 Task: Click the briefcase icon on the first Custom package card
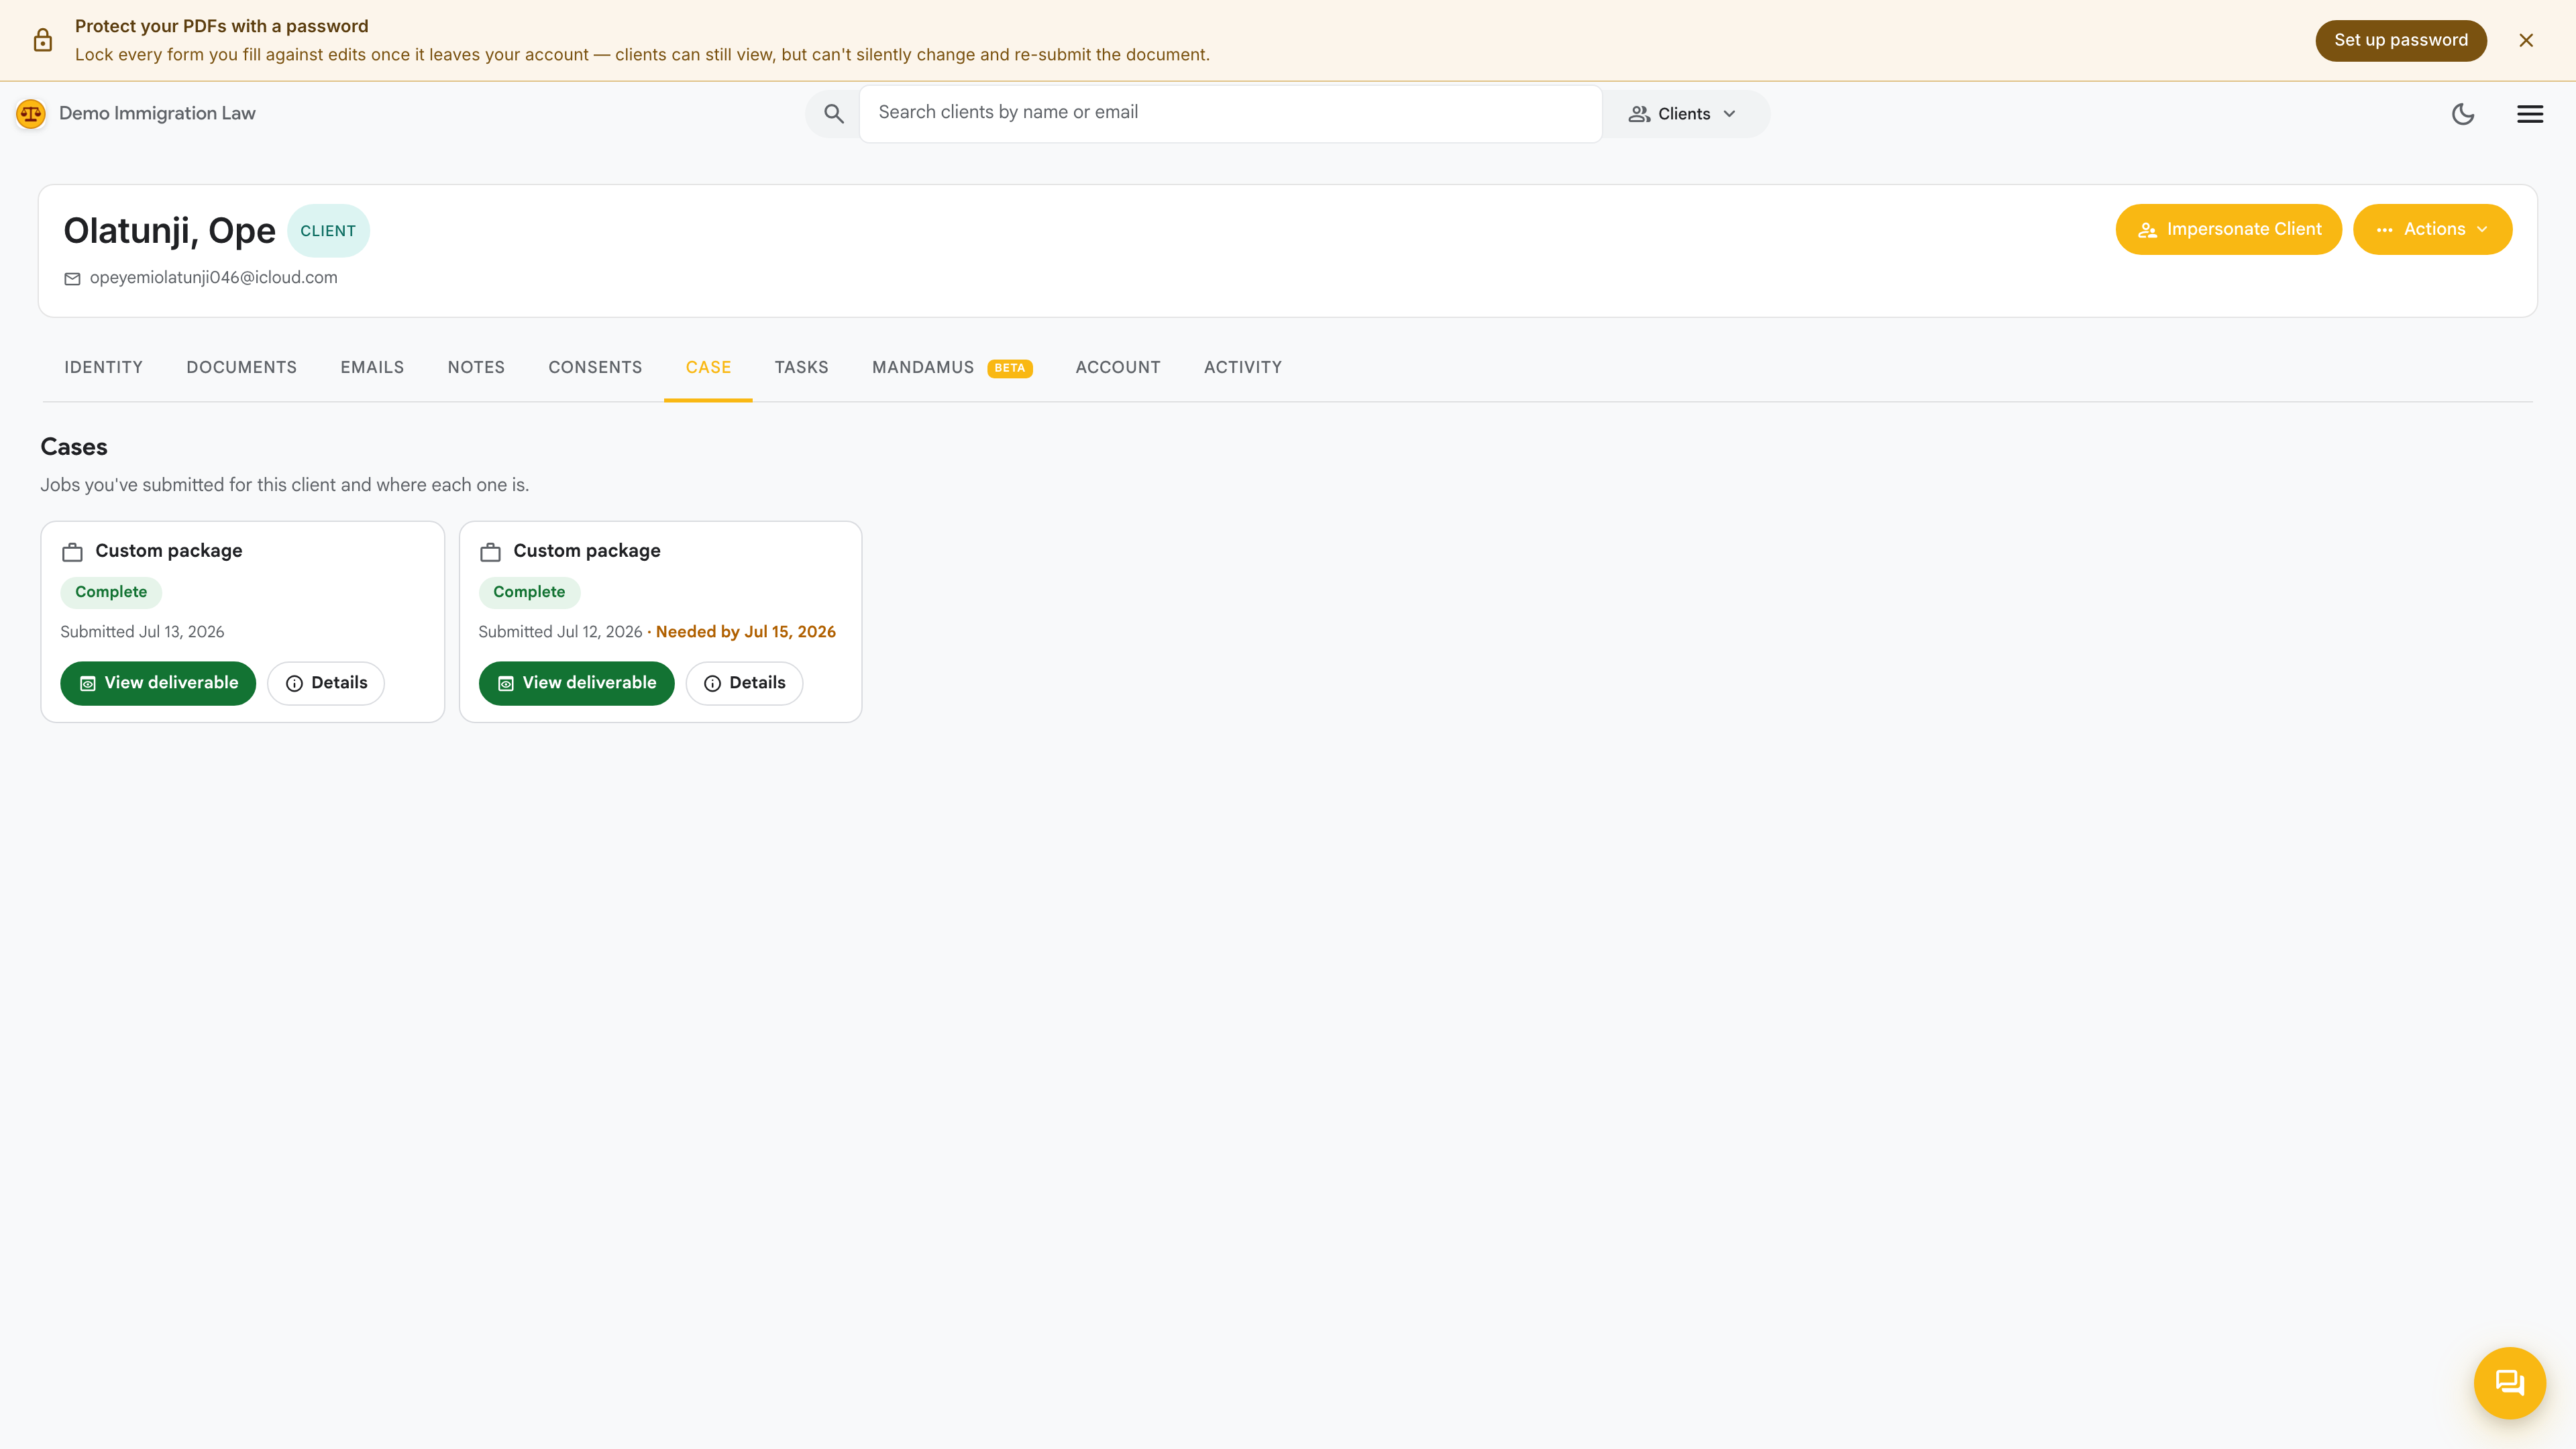point(72,552)
